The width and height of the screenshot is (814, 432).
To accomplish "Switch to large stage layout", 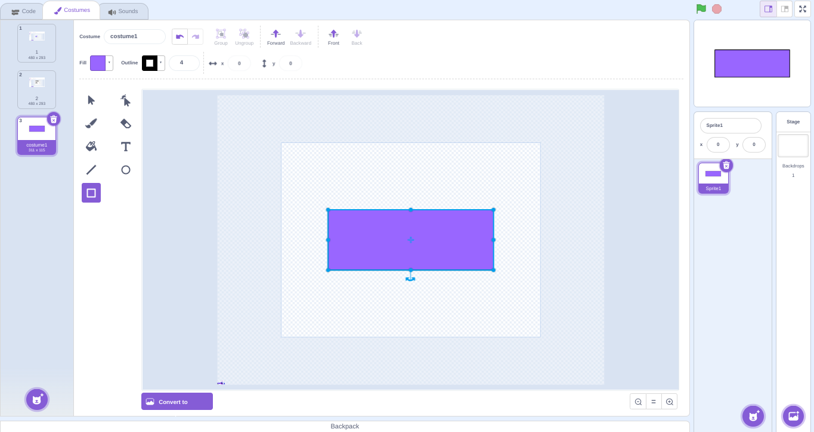I will pyautogui.click(x=785, y=9).
